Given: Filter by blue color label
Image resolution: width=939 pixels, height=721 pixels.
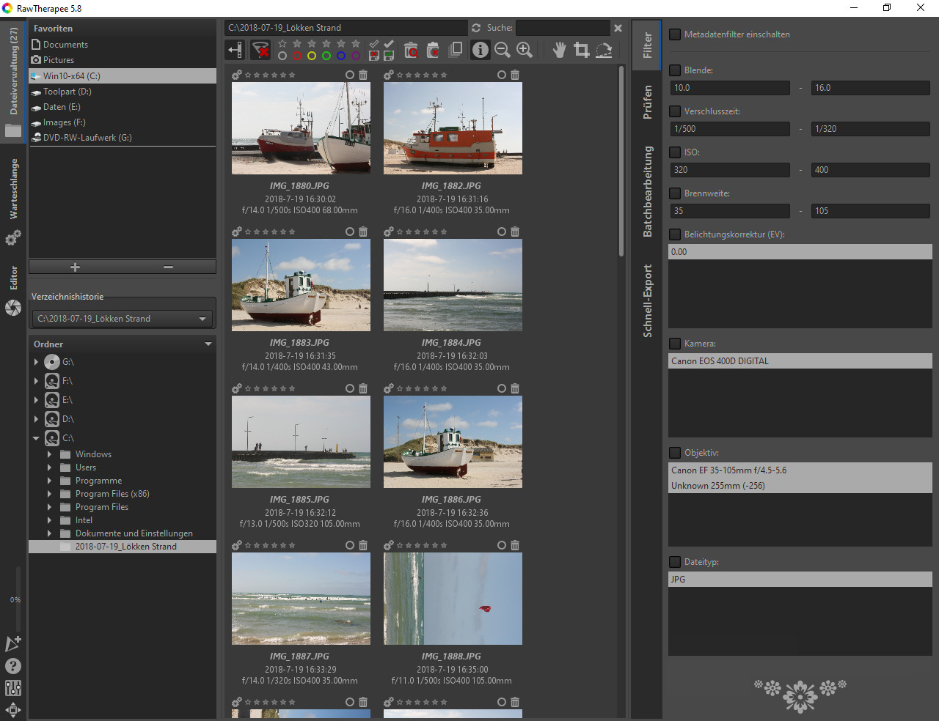Looking at the screenshot, I should coord(341,56).
